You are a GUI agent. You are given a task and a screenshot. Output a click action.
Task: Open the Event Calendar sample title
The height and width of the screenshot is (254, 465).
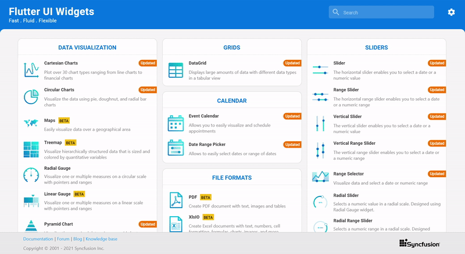[x=204, y=116]
